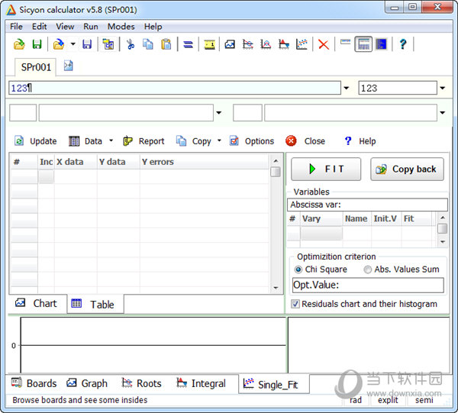
Task: Click the expression input field containing 123
Action: (x=175, y=88)
